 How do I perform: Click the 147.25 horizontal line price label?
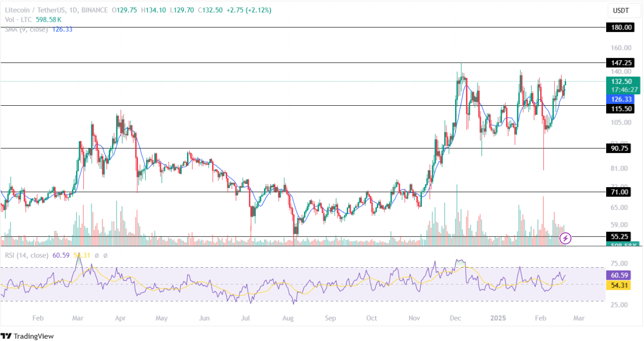point(620,63)
